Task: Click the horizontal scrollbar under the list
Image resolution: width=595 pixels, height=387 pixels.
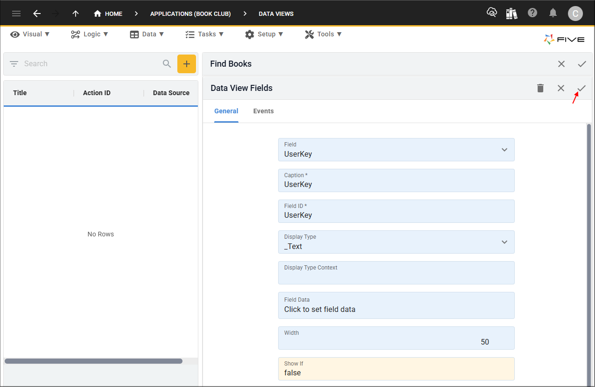Action: pyautogui.click(x=93, y=361)
